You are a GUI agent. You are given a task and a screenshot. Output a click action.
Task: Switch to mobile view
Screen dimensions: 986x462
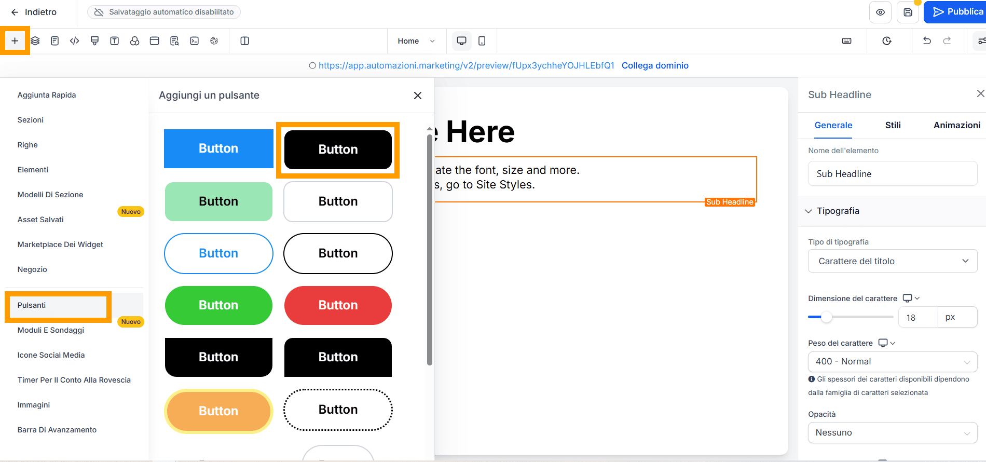pyautogui.click(x=482, y=41)
